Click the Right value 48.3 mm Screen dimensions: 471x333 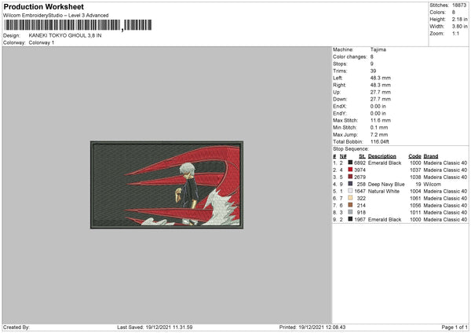point(381,85)
